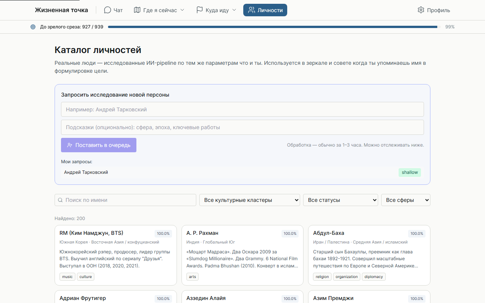Click the Найдено: 200 results count
The image size is (485, 303).
tap(70, 219)
